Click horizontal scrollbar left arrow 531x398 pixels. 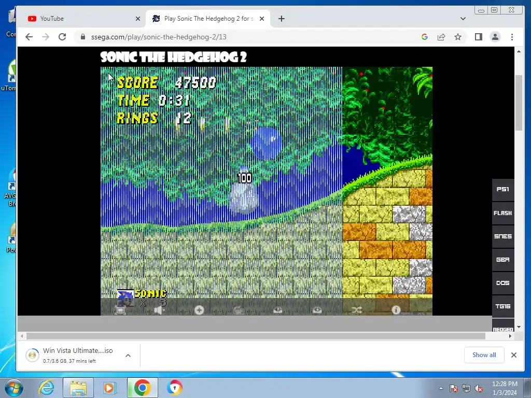point(22,336)
